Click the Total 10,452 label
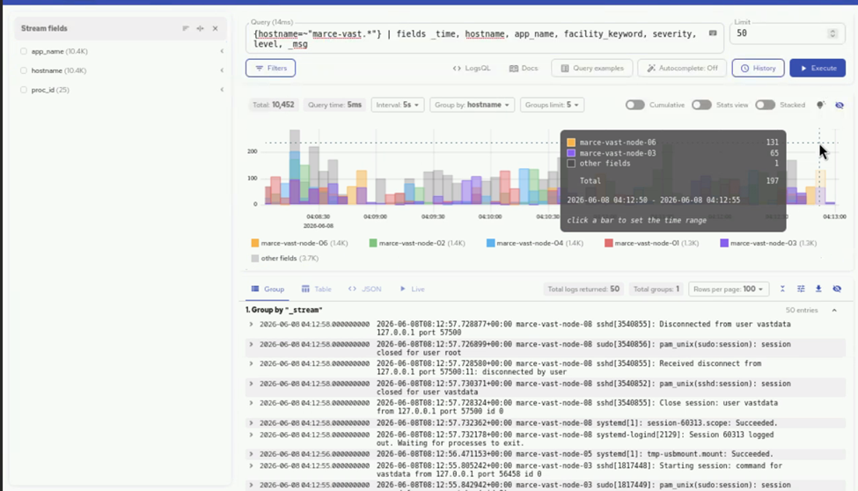 [x=273, y=105]
